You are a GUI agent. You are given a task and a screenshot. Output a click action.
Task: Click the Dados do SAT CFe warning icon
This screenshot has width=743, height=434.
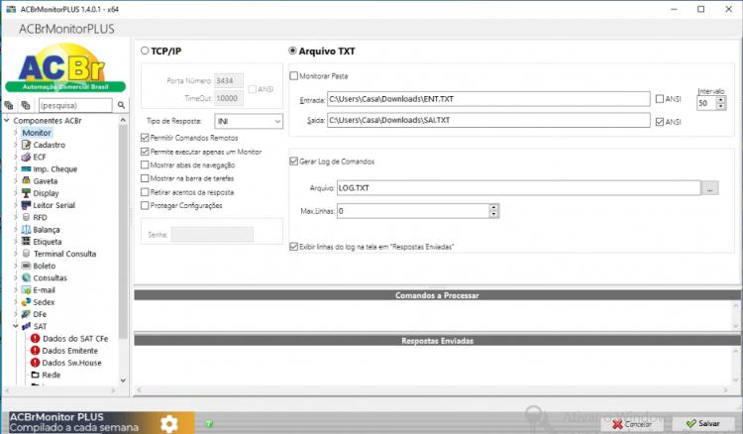(35, 338)
